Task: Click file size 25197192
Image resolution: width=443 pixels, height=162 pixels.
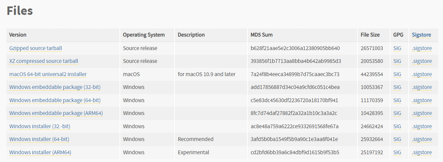Action: pos(372,153)
